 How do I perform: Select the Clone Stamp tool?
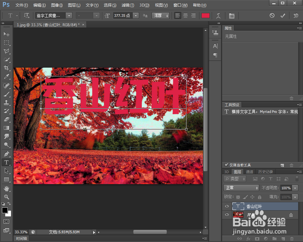click(x=6, y=102)
